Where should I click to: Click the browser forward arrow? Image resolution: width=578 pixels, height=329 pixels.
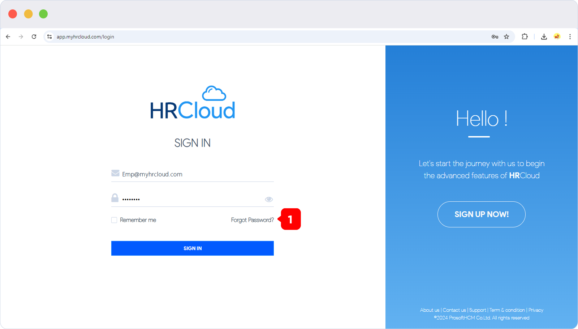coord(21,37)
